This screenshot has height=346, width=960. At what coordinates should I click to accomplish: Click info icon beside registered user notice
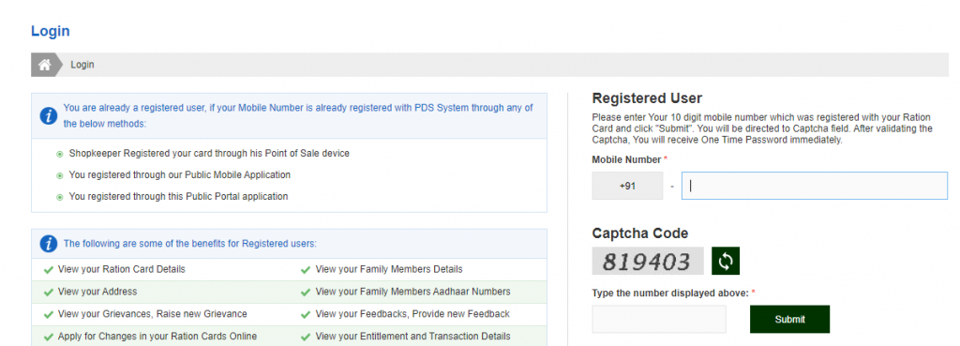coord(49,115)
